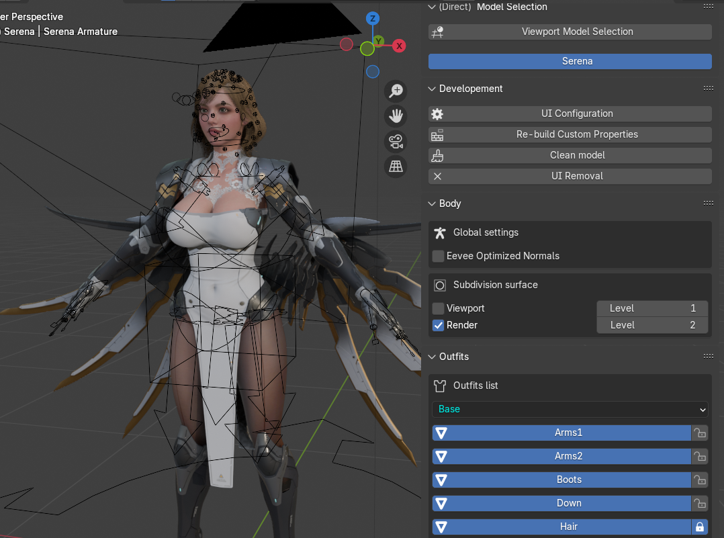Click the Viewport Level 1 field
The height and width of the screenshot is (538, 724).
coord(652,308)
